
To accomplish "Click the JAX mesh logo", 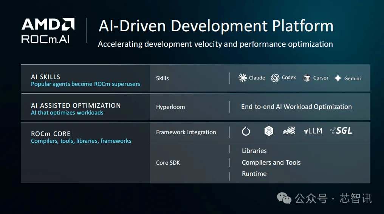I will click(289, 131).
